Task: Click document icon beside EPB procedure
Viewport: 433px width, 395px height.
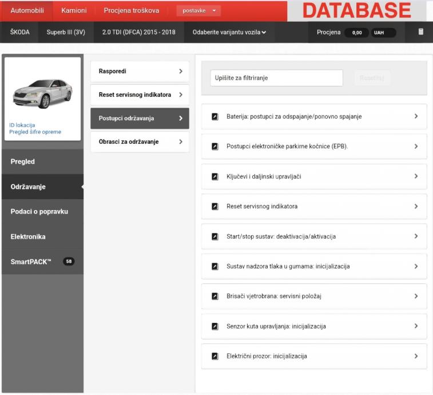Action: (x=215, y=147)
